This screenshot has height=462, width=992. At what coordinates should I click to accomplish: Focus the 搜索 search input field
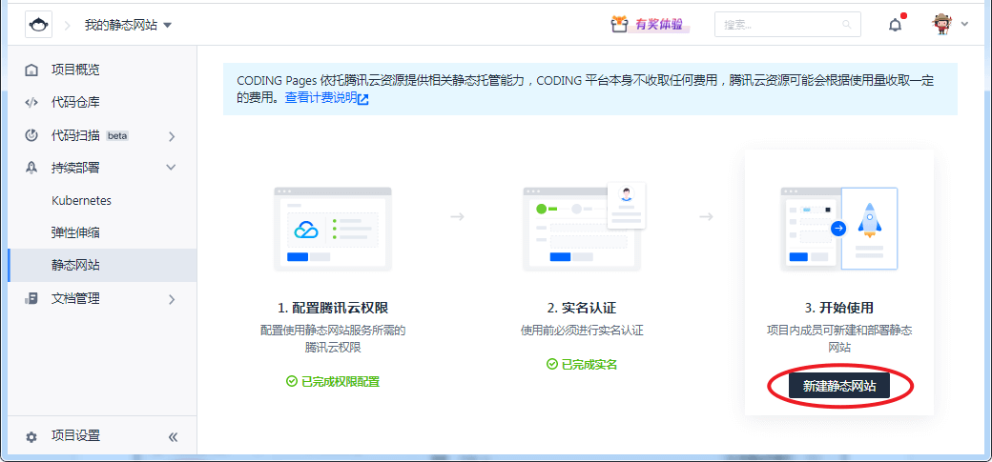click(787, 25)
